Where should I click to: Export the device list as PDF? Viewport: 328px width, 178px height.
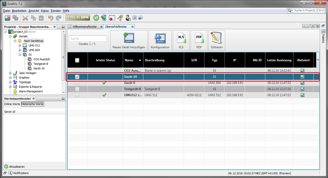(199, 38)
